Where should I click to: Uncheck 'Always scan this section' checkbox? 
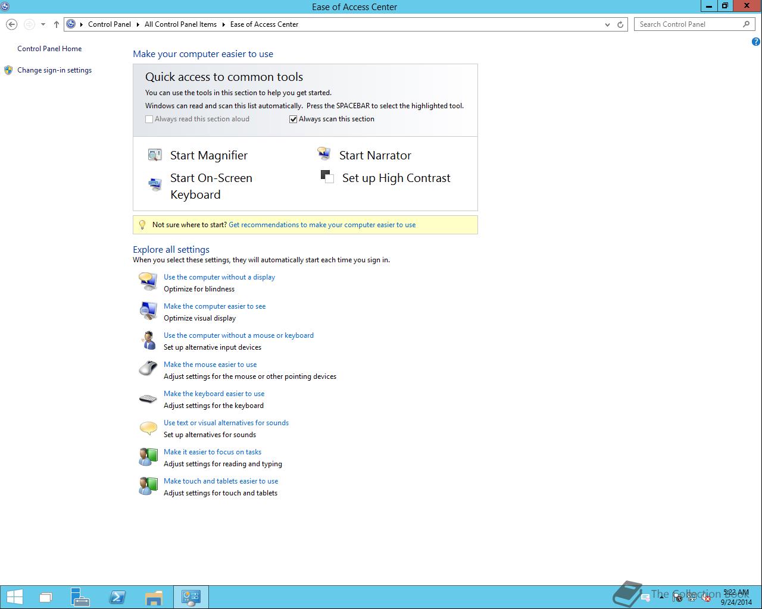point(293,119)
